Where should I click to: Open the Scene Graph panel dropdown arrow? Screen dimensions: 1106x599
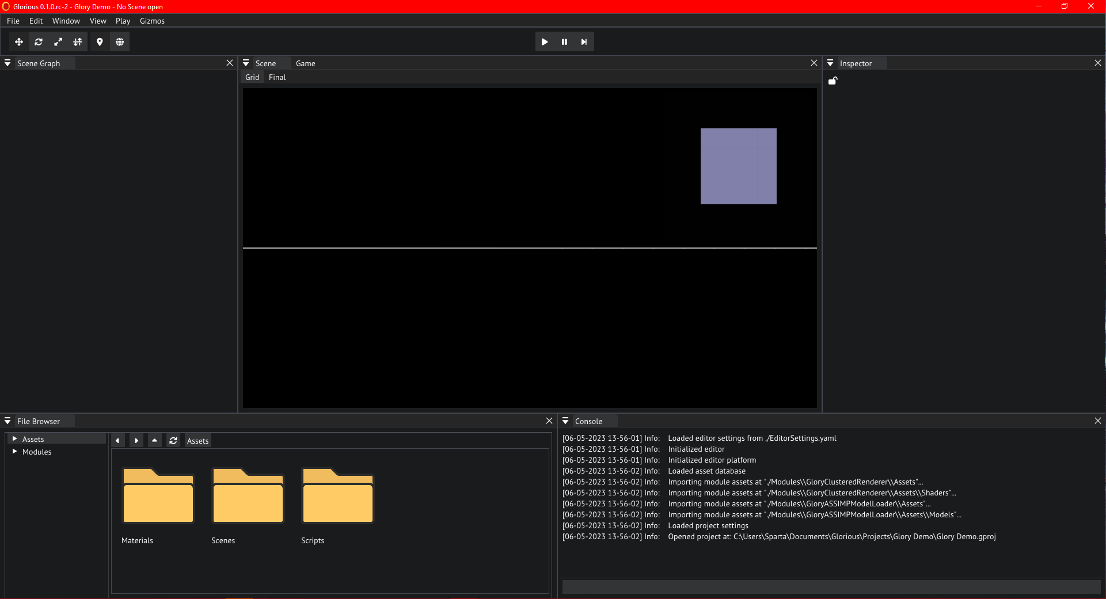7,63
